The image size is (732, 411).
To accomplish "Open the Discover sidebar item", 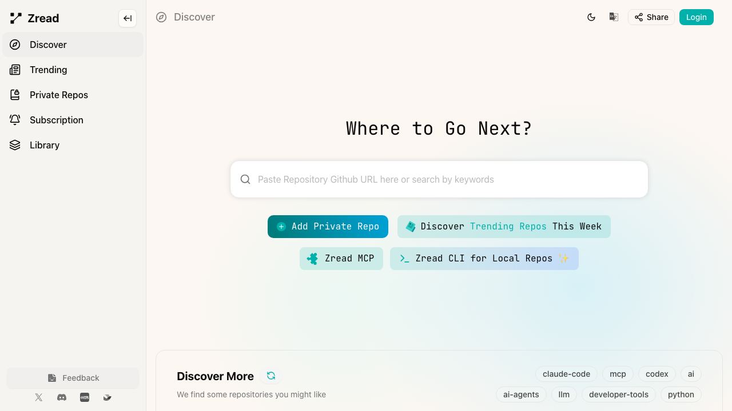I will click(73, 45).
